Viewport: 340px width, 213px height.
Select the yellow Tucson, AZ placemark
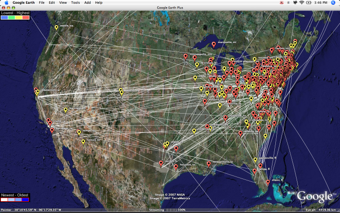pyautogui.click(x=83, y=142)
